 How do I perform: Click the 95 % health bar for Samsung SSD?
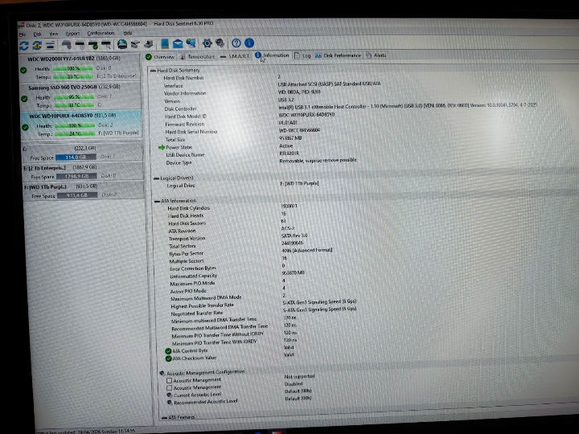[74, 97]
